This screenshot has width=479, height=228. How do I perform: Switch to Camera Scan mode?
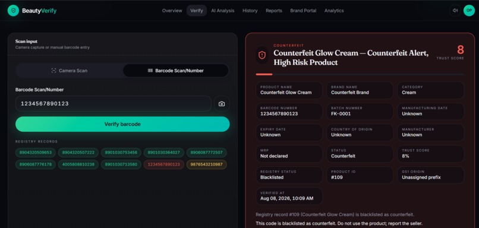[70, 71]
